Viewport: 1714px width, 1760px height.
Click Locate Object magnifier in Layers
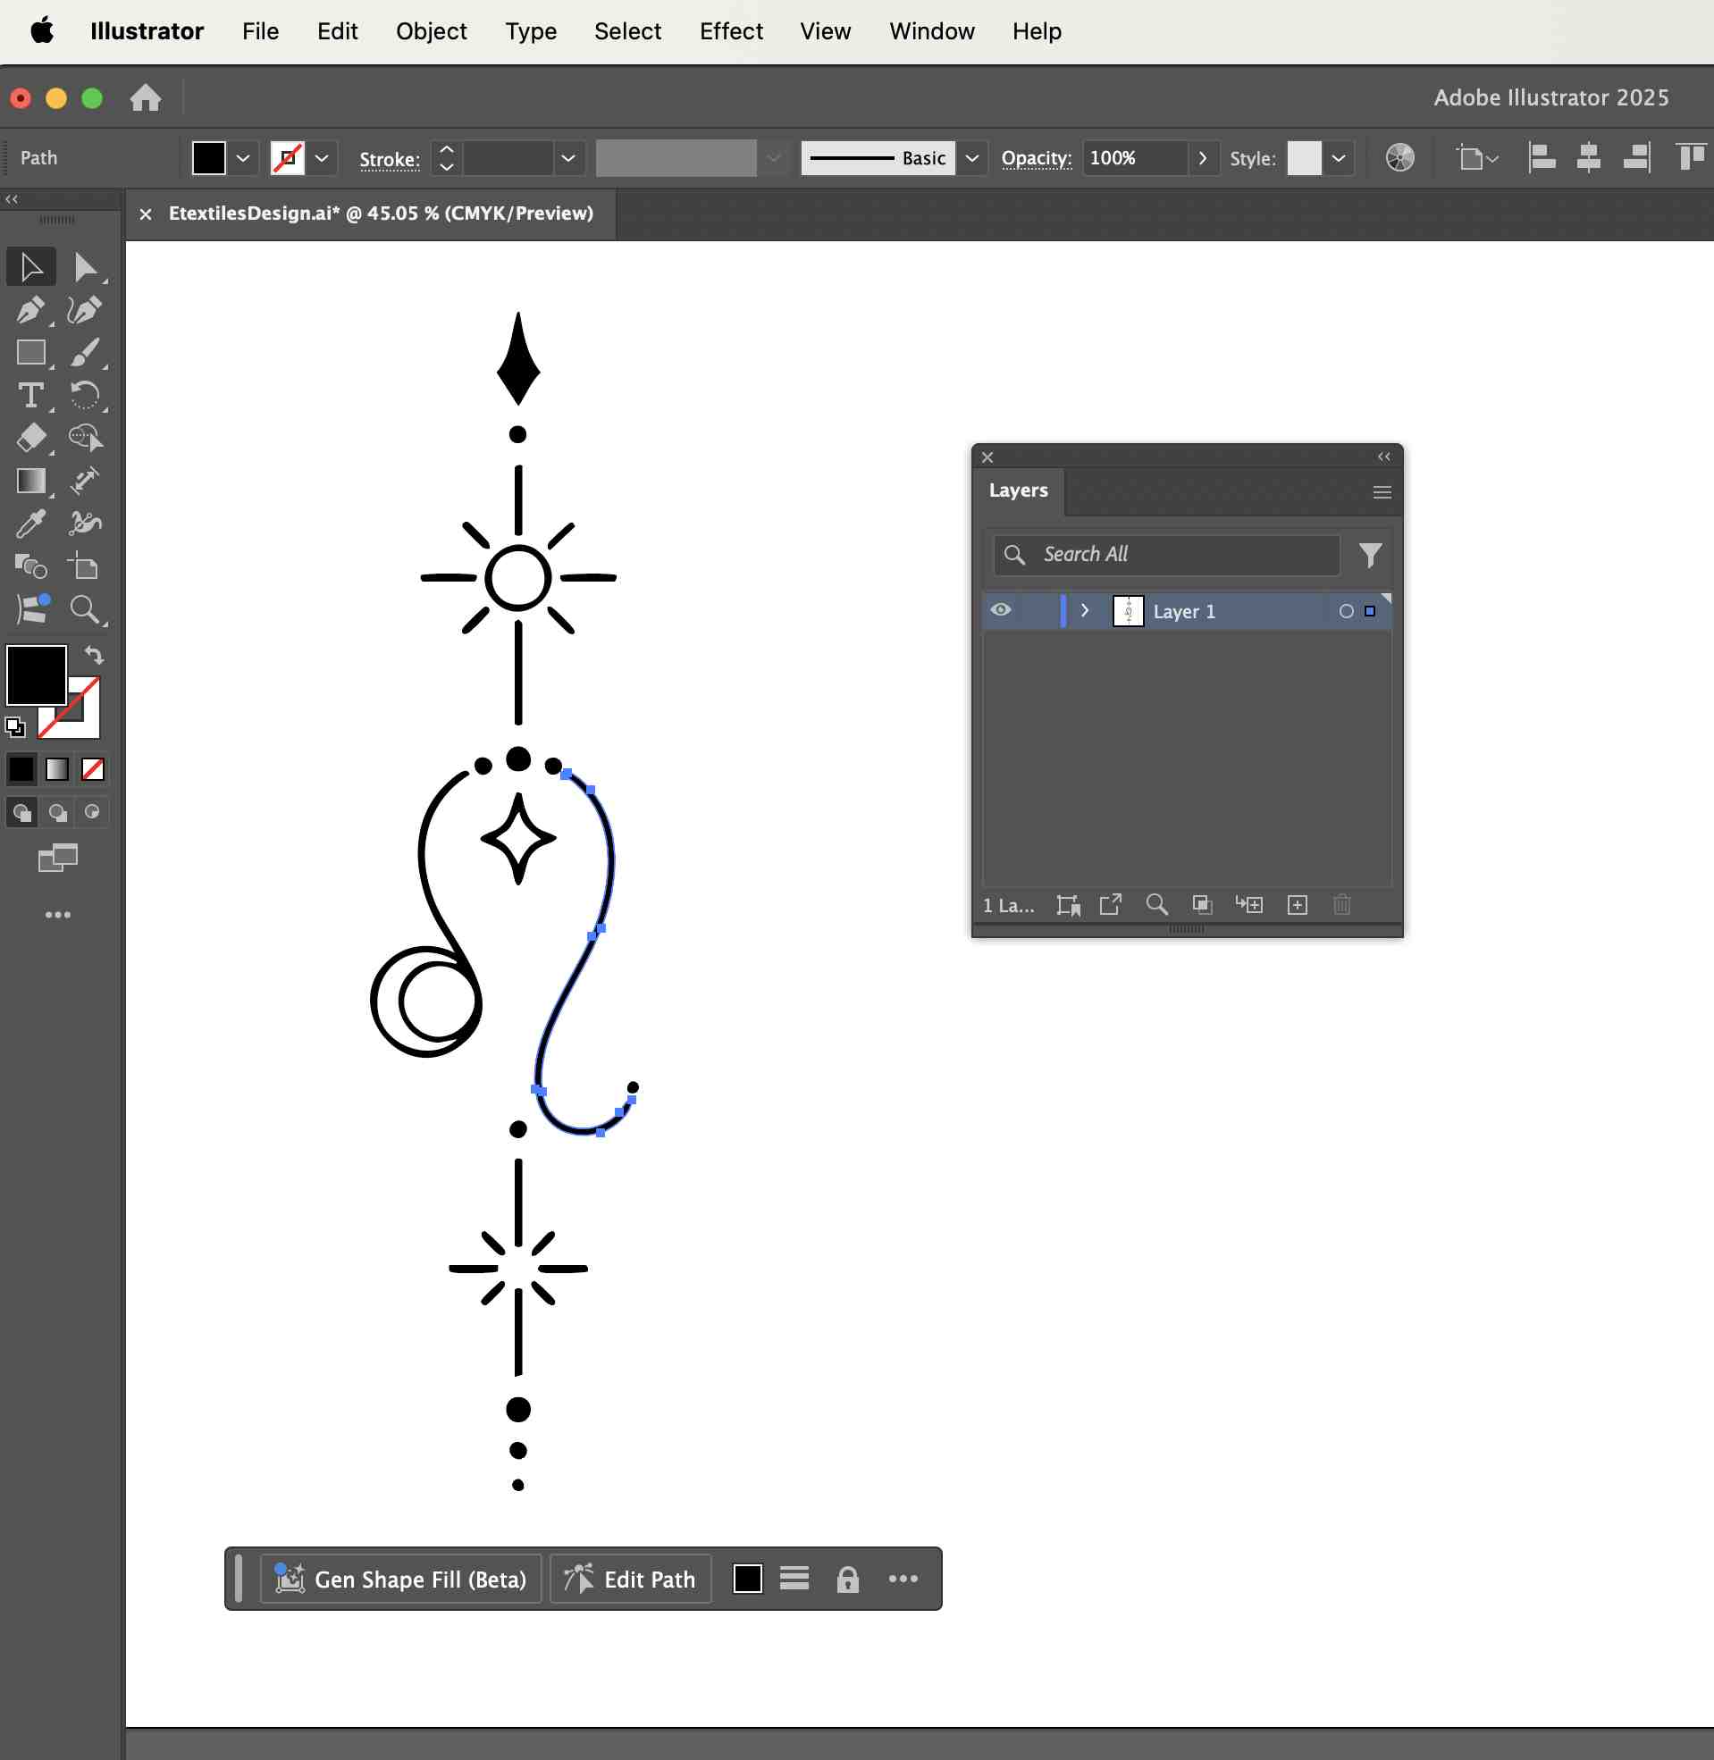tap(1156, 904)
